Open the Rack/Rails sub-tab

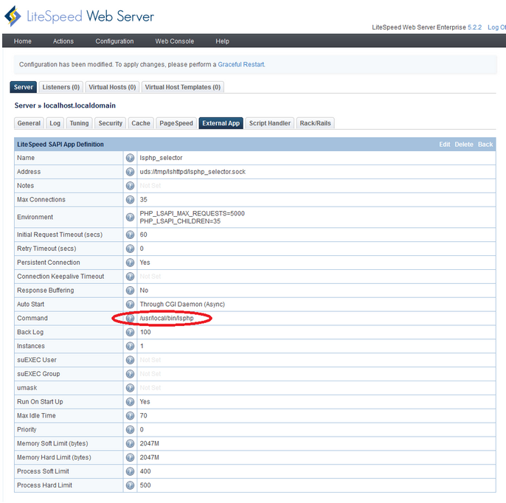pyautogui.click(x=315, y=123)
